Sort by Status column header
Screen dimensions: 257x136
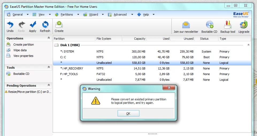click(206, 39)
